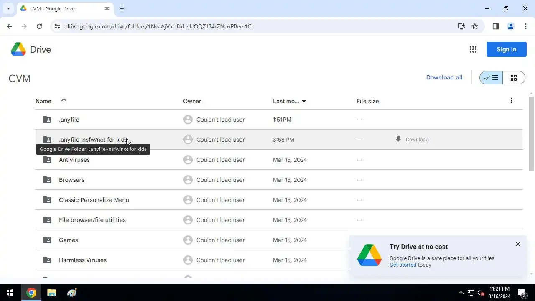Open the Chrome side panel
The height and width of the screenshot is (301, 535).
pos(496,26)
